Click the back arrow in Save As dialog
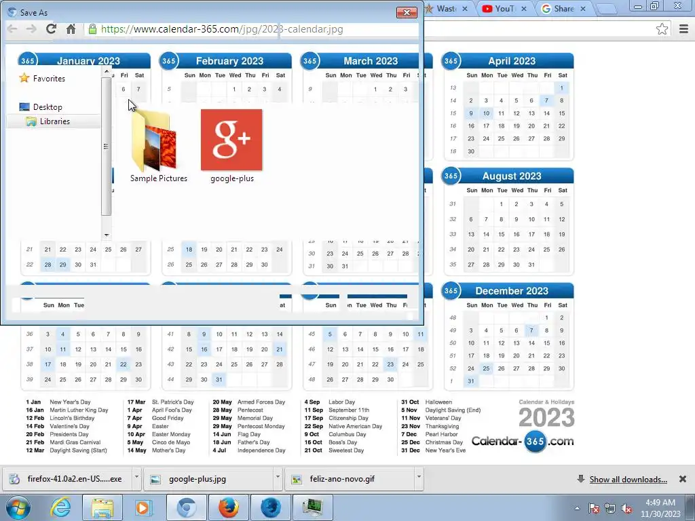This screenshot has height=521, width=695. [12, 29]
